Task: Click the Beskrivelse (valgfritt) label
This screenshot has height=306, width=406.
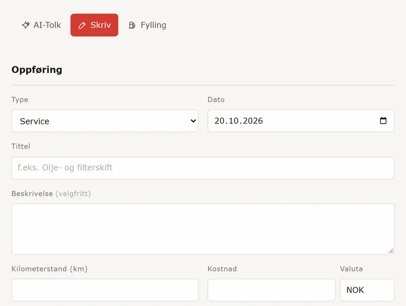Action: click(51, 194)
